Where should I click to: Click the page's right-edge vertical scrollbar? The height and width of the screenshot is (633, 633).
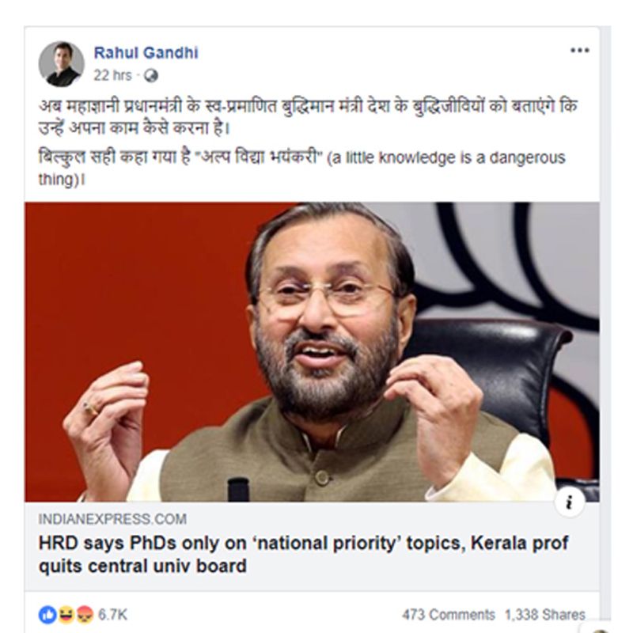[x=605, y=316]
